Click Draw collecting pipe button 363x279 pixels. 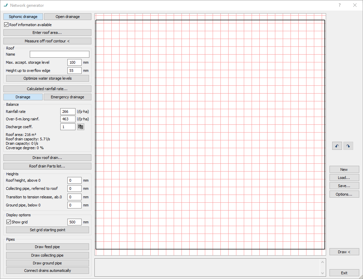point(47,255)
